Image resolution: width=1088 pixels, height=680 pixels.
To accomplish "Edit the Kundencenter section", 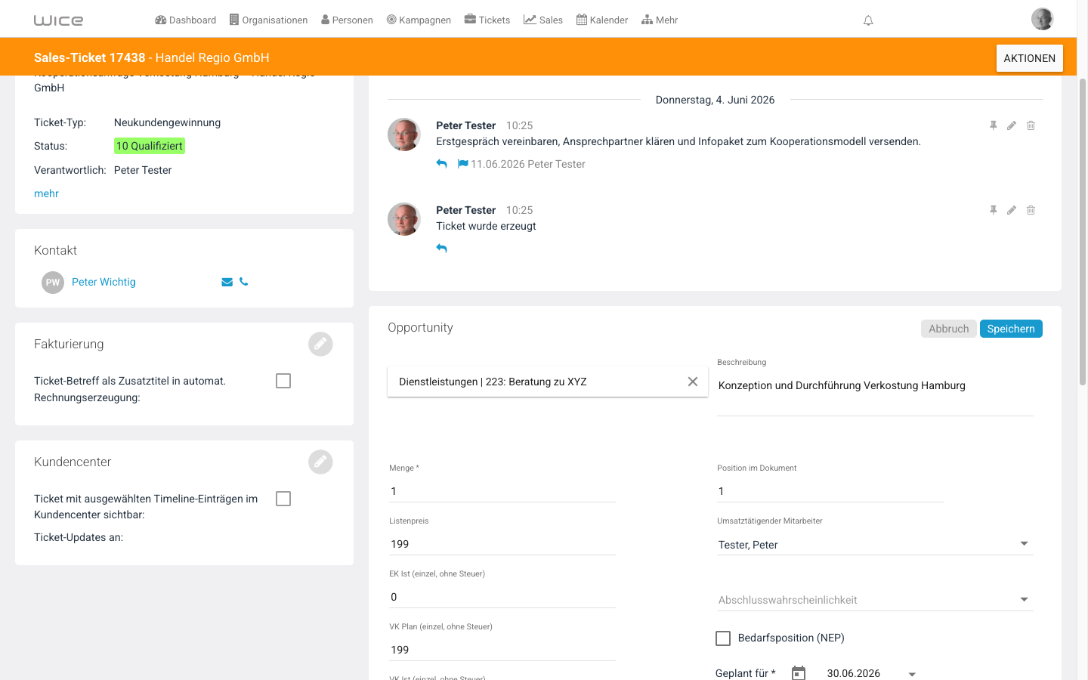I will click(x=320, y=462).
